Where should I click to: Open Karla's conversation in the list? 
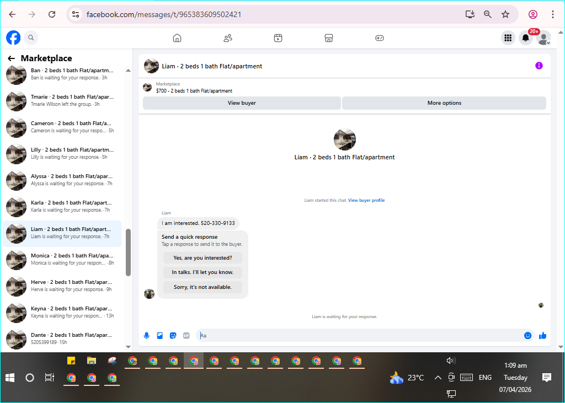[62, 207]
